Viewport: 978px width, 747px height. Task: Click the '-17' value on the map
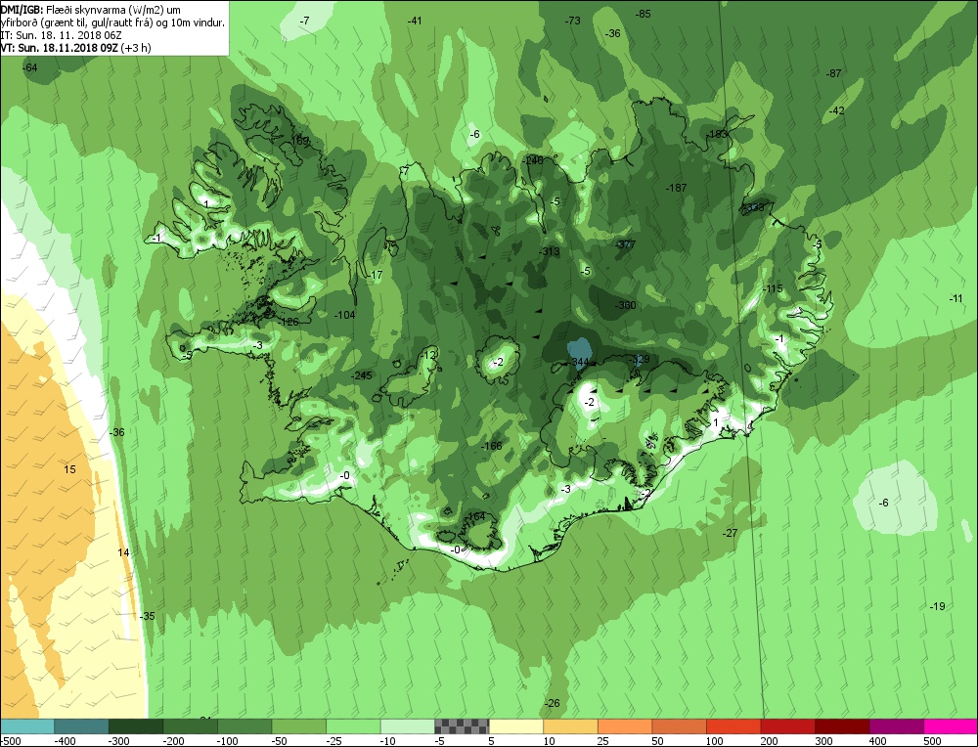click(x=375, y=275)
